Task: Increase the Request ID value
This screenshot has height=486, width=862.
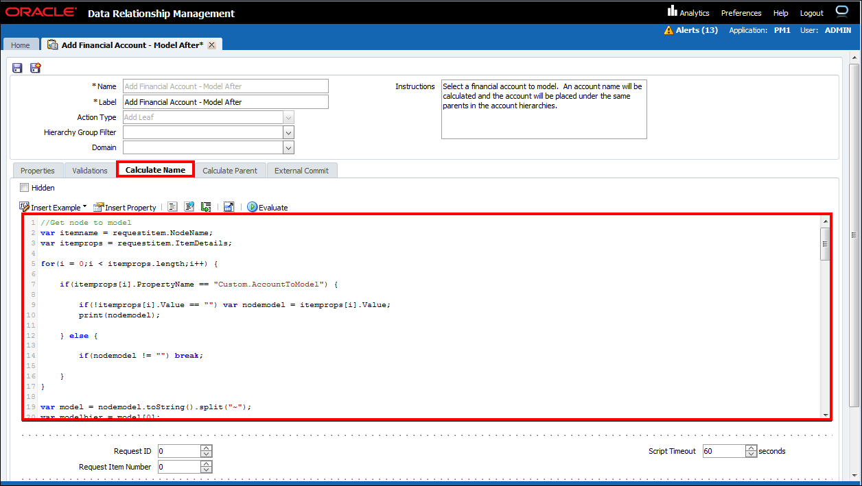Action: 207,448
